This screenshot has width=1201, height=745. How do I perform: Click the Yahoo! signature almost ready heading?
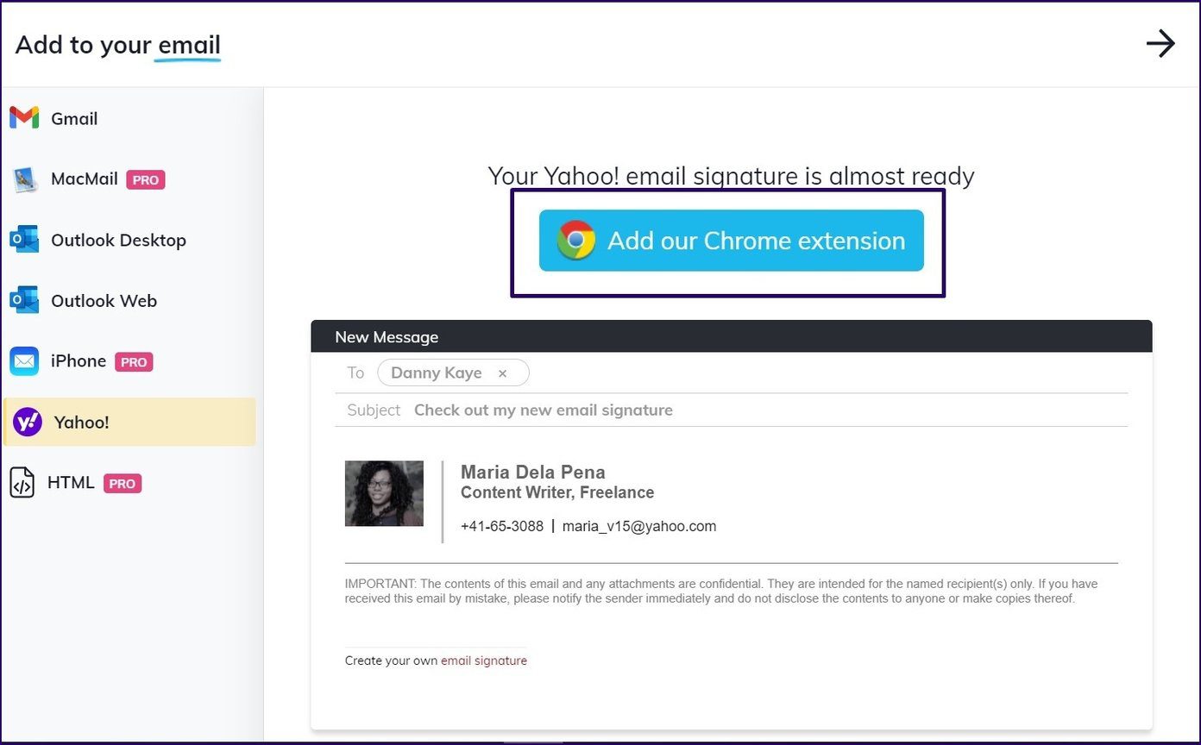coord(731,176)
